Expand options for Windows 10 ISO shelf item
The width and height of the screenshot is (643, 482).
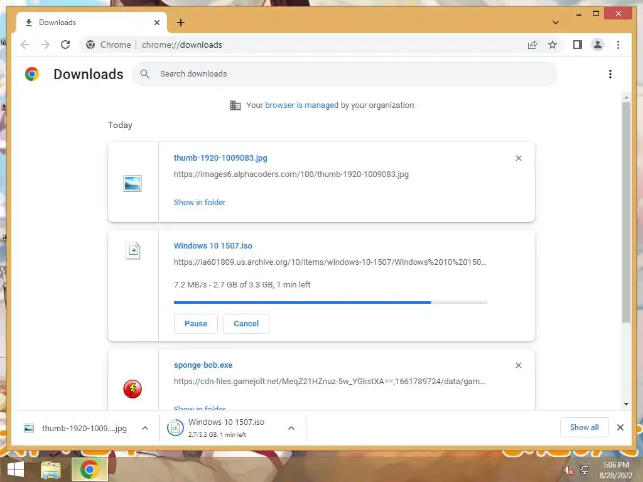point(291,428)
